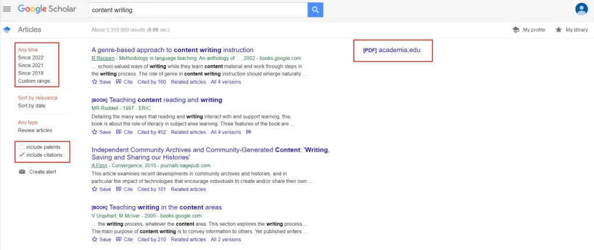Click the Create alert link text
This screenshot has height=250, width=594.
click(43, 172)
